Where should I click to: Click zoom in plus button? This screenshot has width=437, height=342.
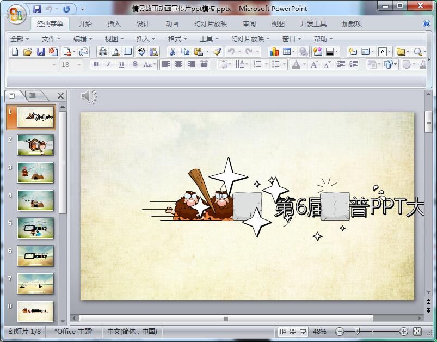click(x=404, y=332)
